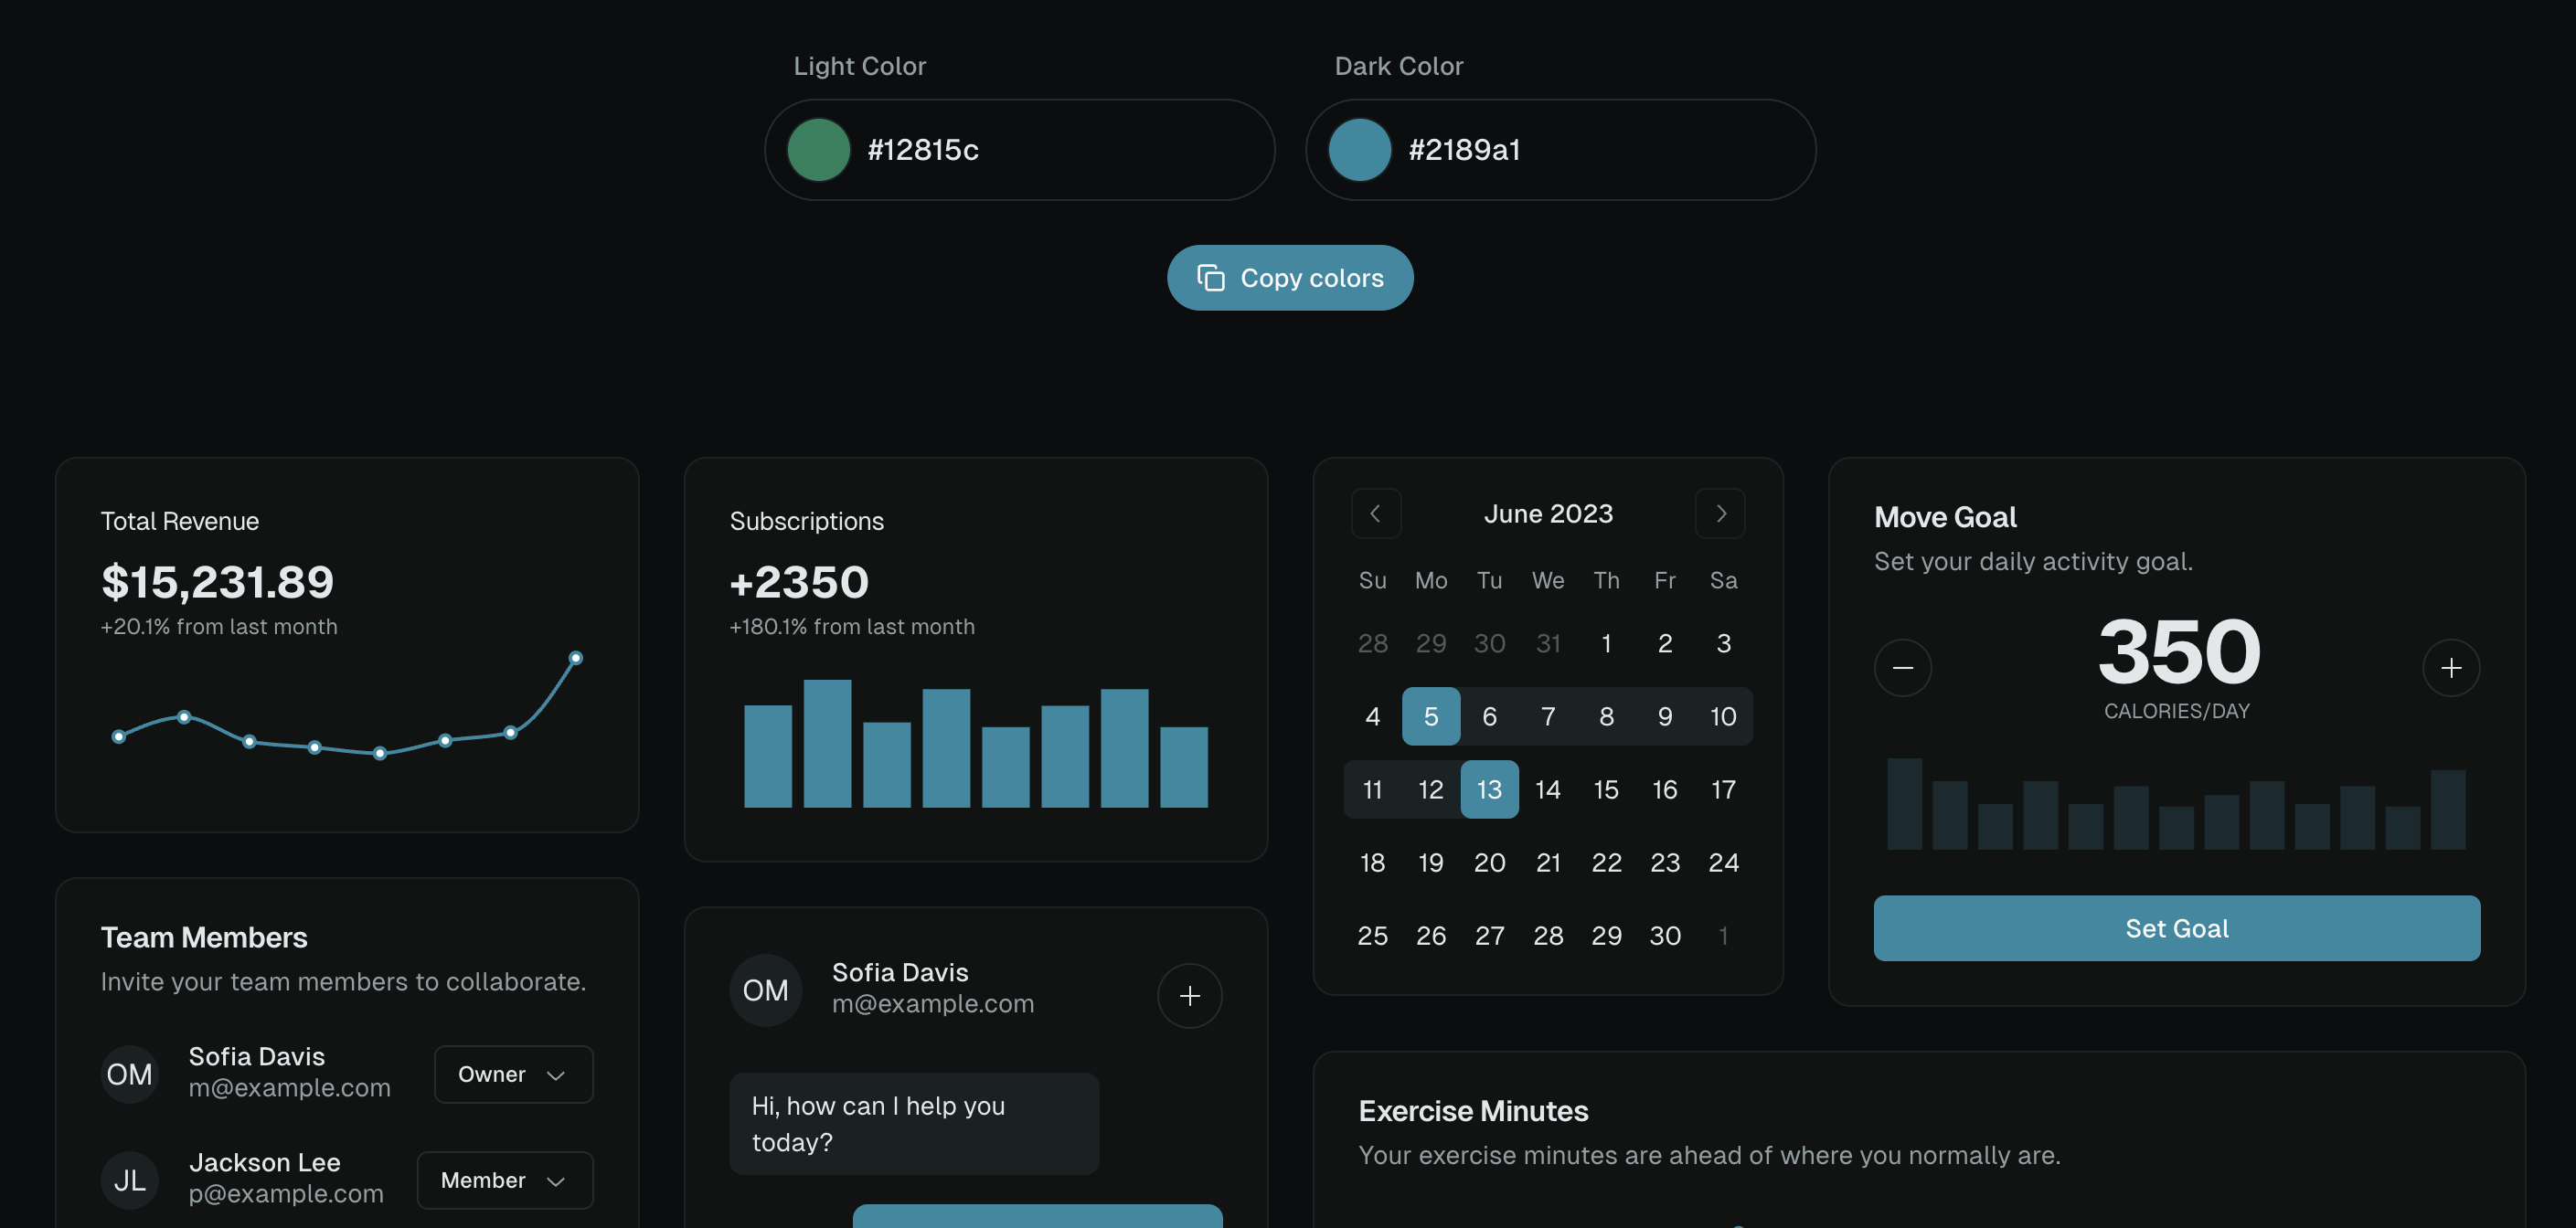Open the Member role dropdown
The image size is (2576, 1228).
point(505,1180)
